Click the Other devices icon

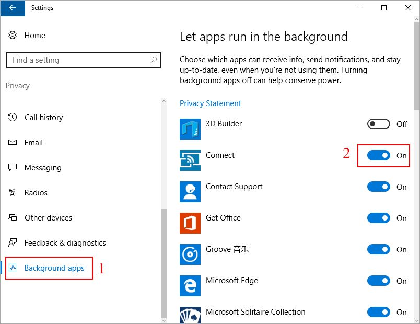[x=13, y=217]
